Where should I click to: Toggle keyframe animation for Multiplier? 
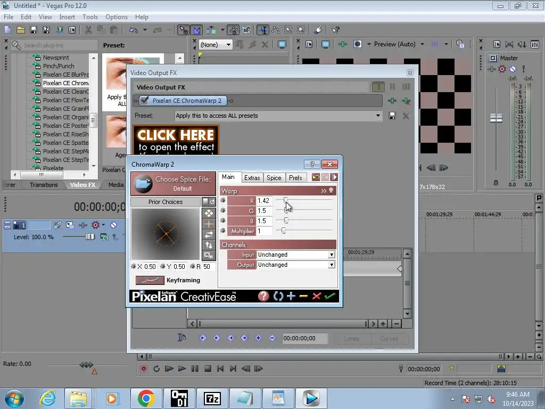tap(223, 231)
